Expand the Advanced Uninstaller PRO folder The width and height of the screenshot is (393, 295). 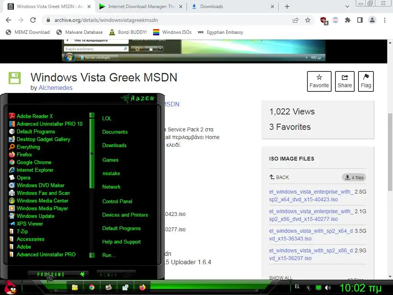click(x=42, y=254)
